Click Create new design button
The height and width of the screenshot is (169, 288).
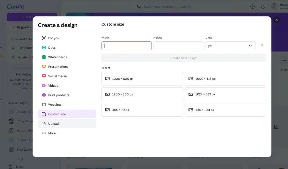184,58
